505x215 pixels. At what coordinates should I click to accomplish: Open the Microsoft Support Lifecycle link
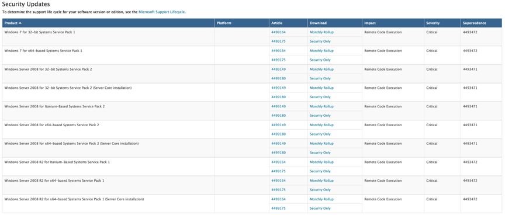tap(162, 12)
